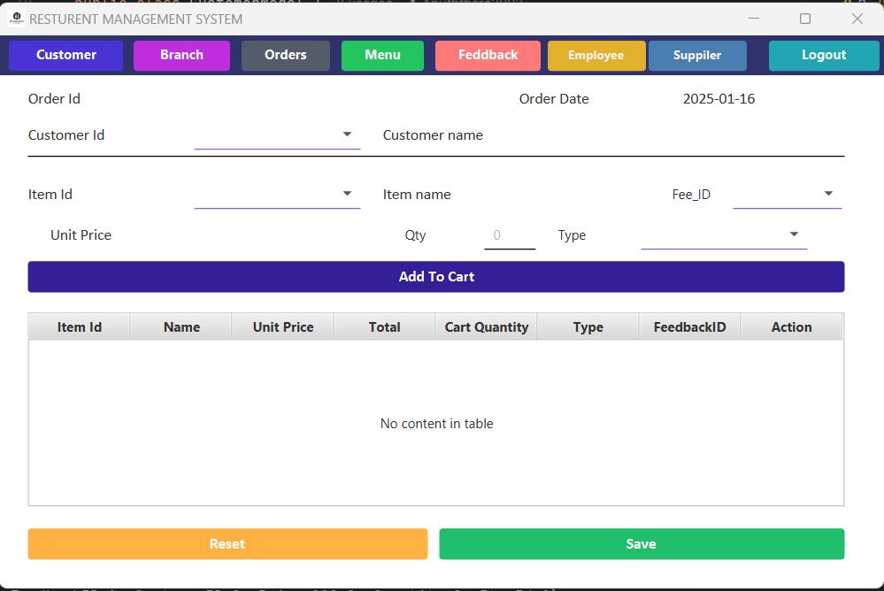Save the current order
The image size is (884, 591).
[x=642, y=544]
